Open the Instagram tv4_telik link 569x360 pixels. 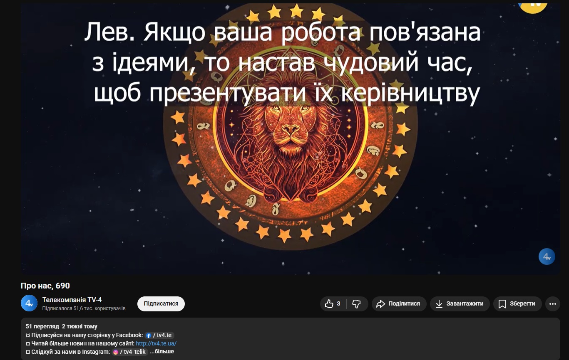[130, 352]
